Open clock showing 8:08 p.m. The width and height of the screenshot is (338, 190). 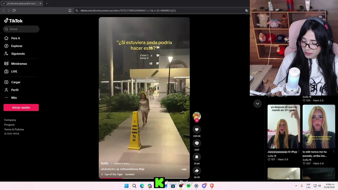[329, 186]
